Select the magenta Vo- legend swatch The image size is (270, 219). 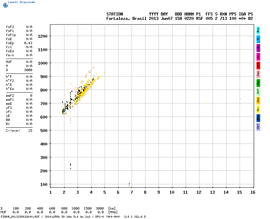click(x=258, y=57)
